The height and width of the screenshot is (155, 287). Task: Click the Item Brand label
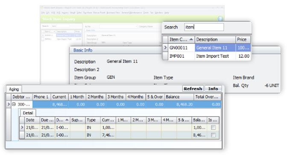pyautogui.click(x=243, y=77)
